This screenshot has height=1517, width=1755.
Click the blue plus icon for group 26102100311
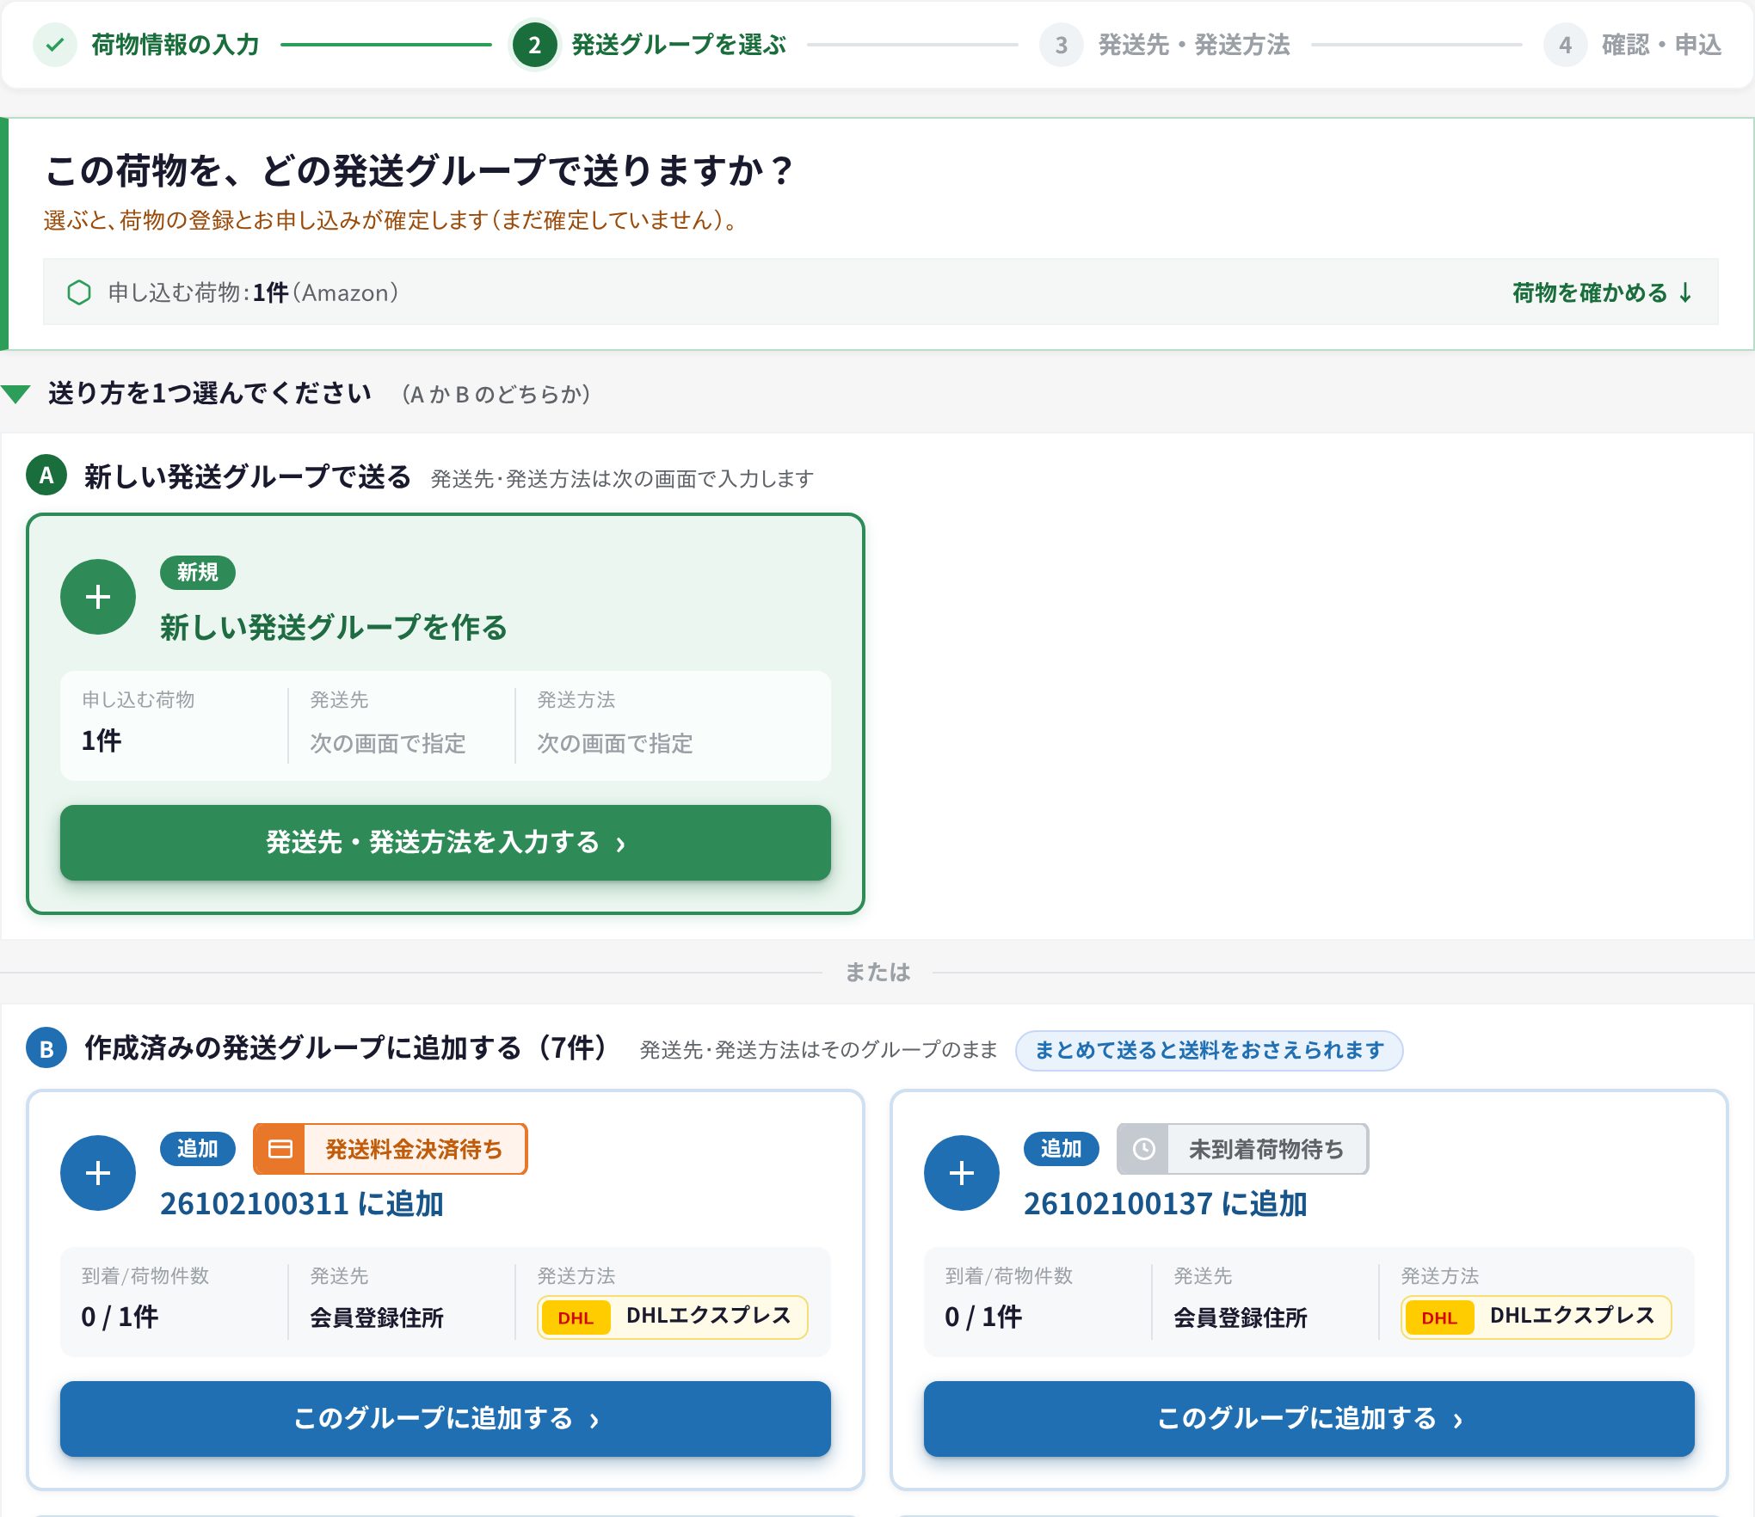[98, 1173]
